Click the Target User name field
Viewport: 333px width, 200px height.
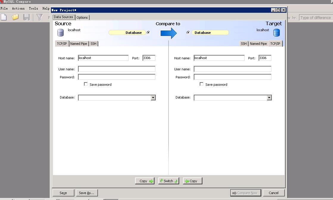click(x=232, y=69)
